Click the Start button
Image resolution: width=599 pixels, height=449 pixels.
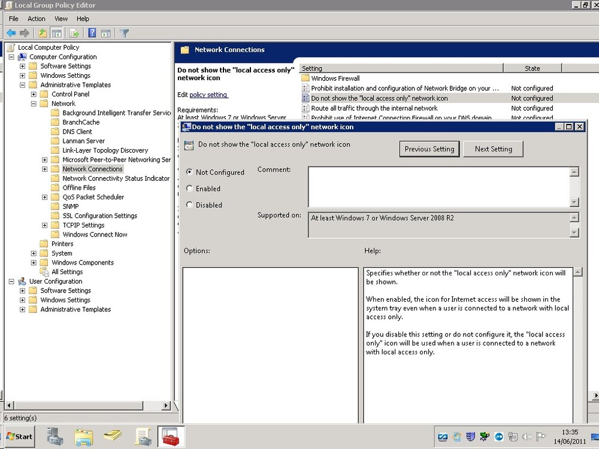tap(20, 436)
